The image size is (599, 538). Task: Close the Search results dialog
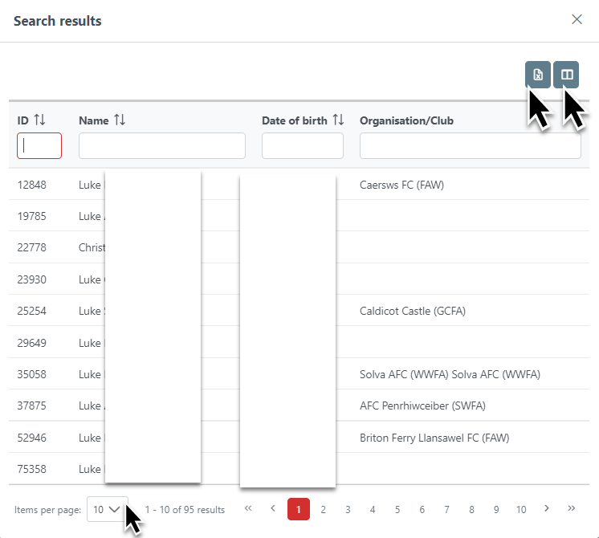[577, 20]
